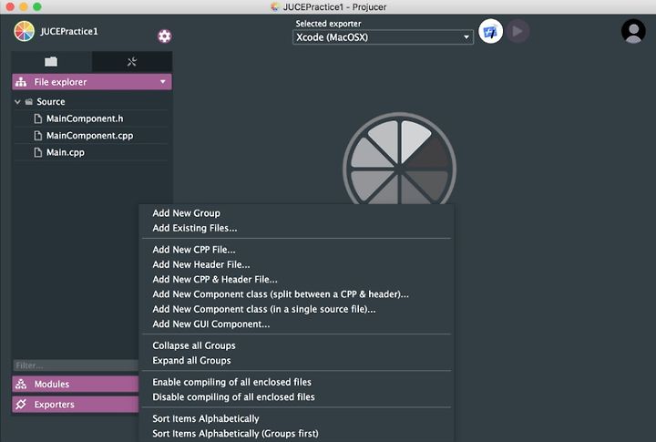The width and height of the screenshot is (656, 442).
Task: Click the JUCE project logo icon
Action: tap(24, 31)
